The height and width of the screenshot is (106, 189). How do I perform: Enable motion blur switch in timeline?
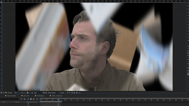[x=34, y=99]
